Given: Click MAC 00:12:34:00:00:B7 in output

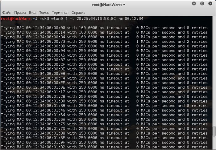Looking at the screenshot, I should coord(46,60).
